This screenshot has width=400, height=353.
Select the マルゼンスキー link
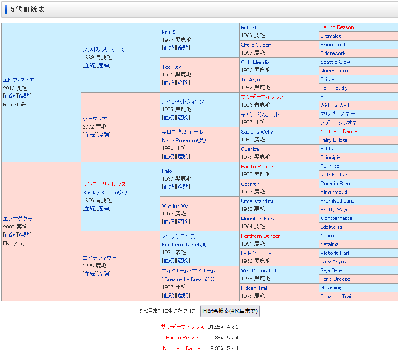tap(338, 114)
